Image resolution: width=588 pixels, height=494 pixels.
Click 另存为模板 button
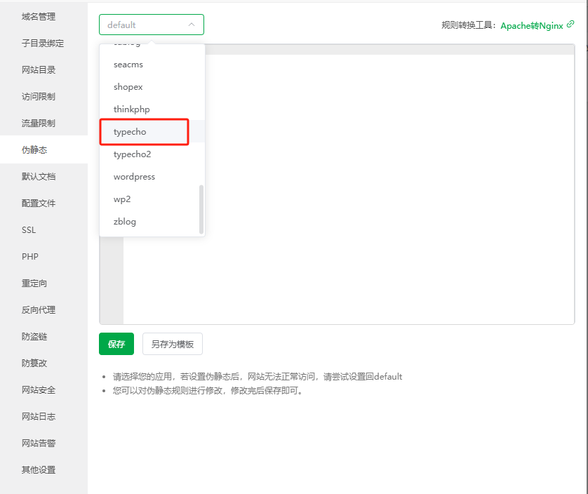click(173, 345)
